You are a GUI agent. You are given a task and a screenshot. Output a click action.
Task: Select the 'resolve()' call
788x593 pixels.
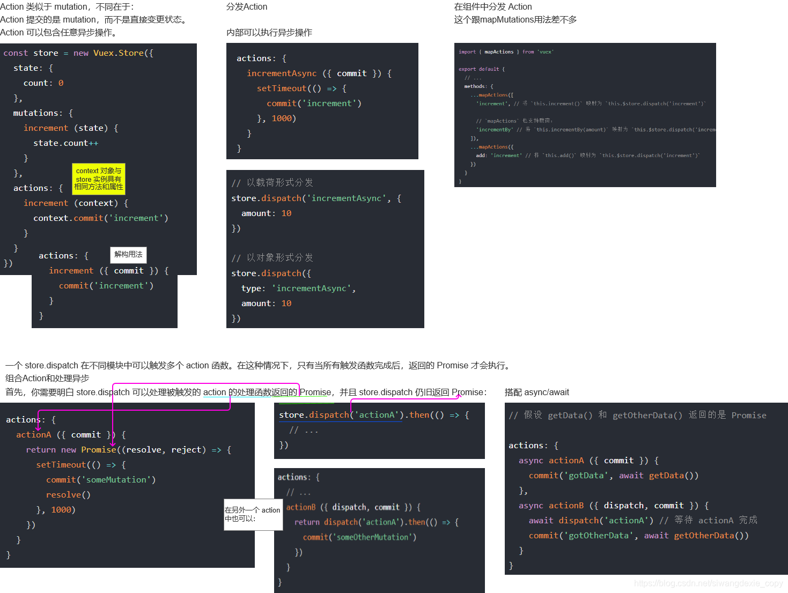(x=68, y=495)
